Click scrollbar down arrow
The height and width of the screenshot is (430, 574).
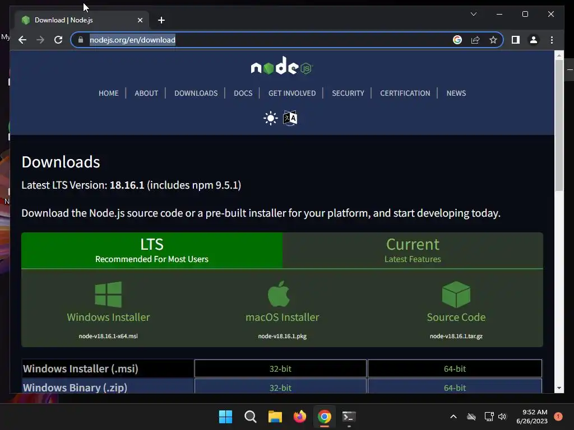[x=559, y=389]
